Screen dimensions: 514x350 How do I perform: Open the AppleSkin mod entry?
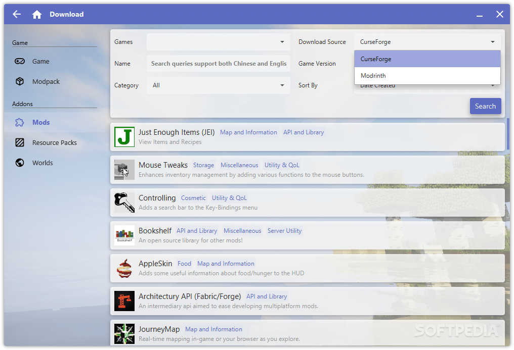point(308,268)
